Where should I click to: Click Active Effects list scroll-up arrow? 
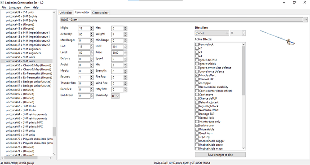[x=244, y=44]
